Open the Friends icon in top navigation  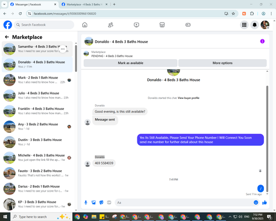pyautogui.click(x=110, y=25)
